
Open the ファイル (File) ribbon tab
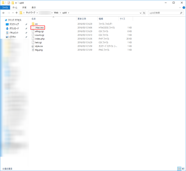5,7
